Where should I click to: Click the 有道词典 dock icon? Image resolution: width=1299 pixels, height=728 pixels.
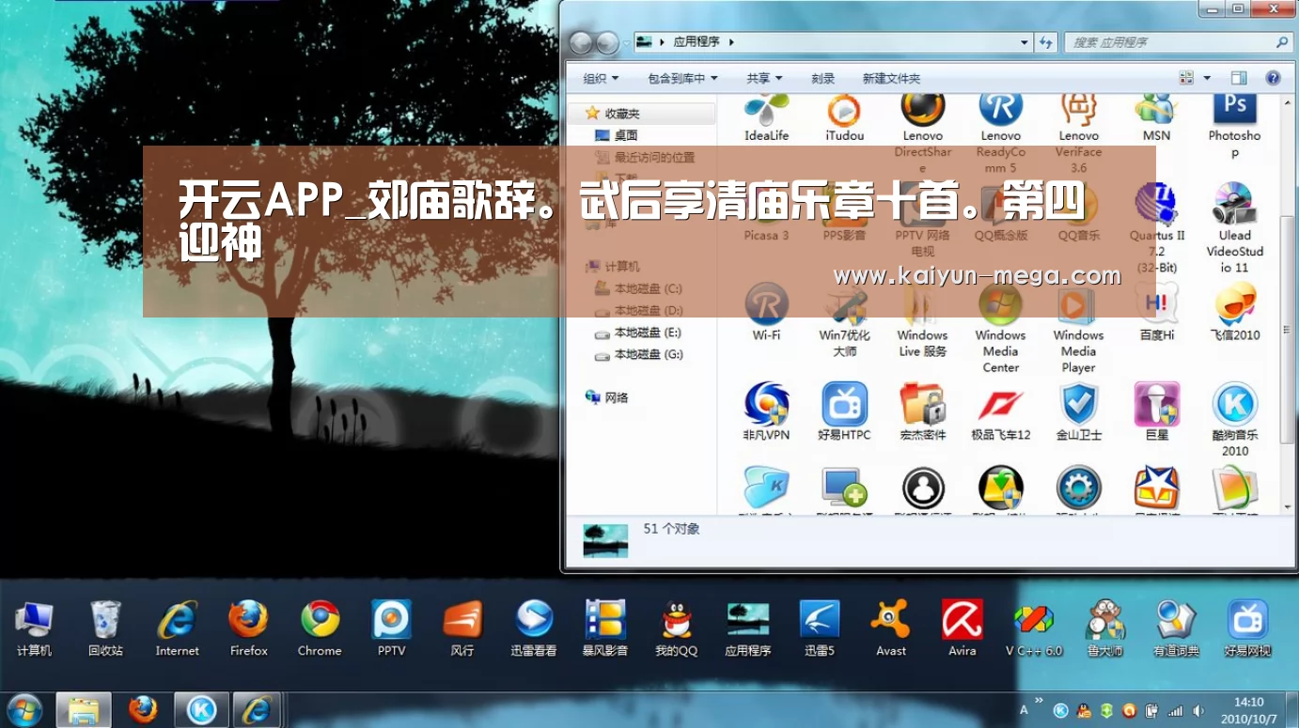(1176, 627)
